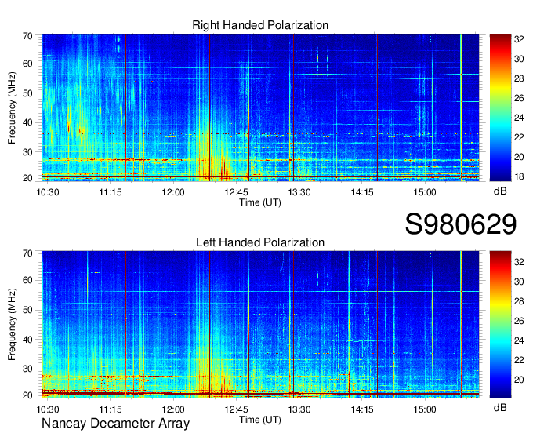Viewport: 533px width, 433px height.
Task: Click the right-handed polarization spectrogram plot
Action: coord(260,107)
